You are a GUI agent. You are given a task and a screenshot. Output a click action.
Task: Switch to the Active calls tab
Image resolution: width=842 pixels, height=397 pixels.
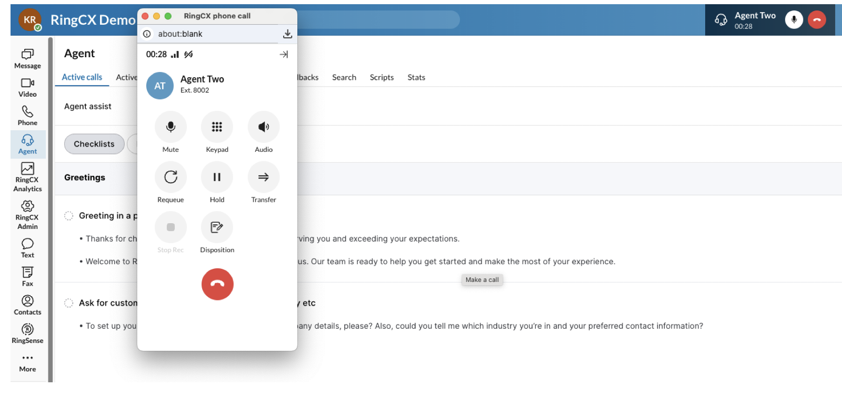pyautogui.click(x=82, y=77)
